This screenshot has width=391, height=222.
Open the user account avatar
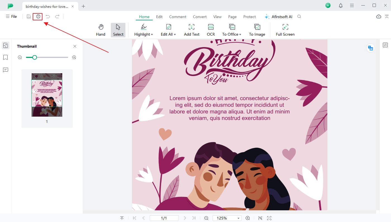328,5
